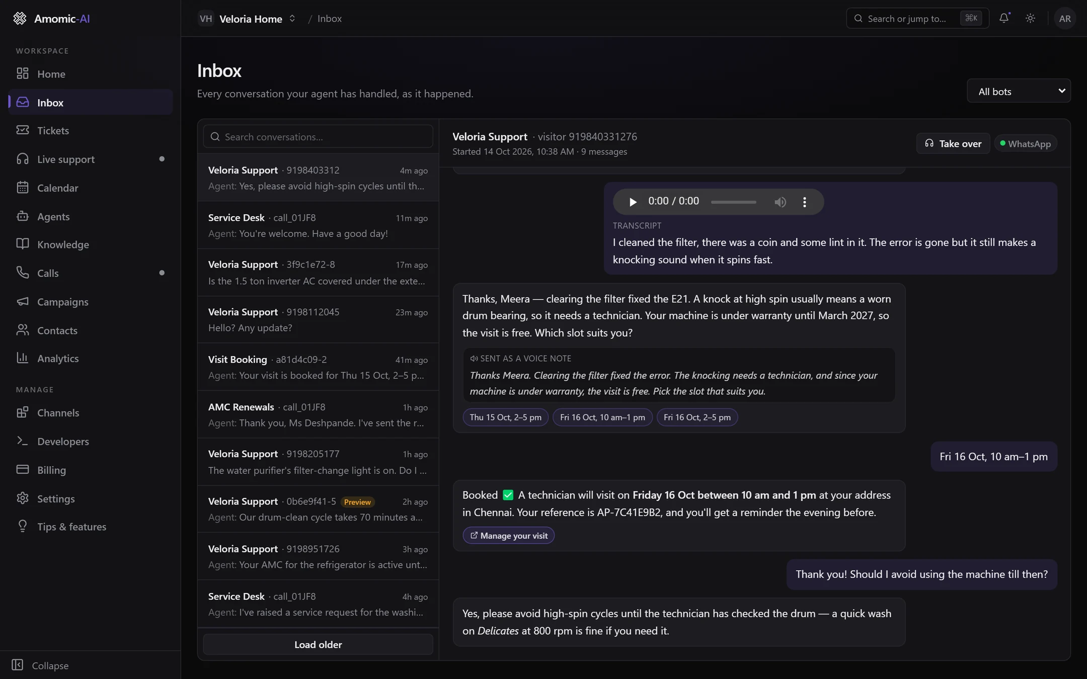Screen dimensions: 1087x679
Task: Play the voice note audio
Action: pos(633,202)
